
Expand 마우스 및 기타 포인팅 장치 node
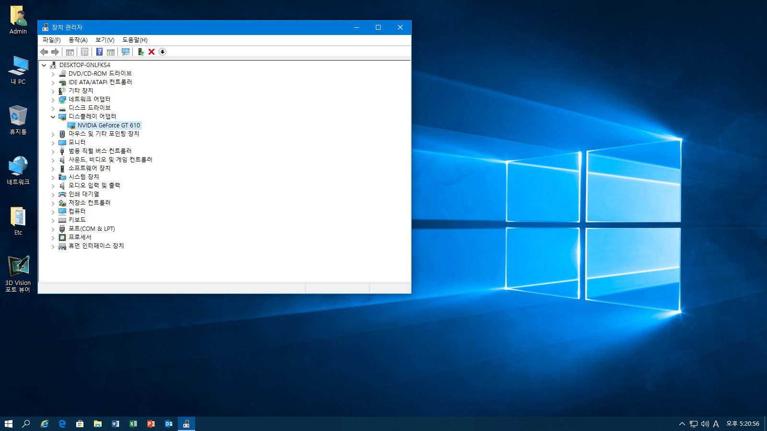pyautogui.click(x=53, y=134)
